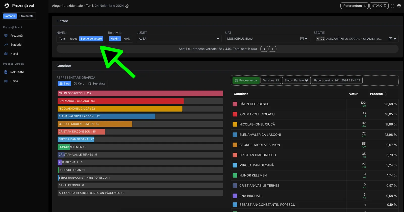
Task: Click the Hartă map icon under Procese-verbale
Action: [6, 81]
